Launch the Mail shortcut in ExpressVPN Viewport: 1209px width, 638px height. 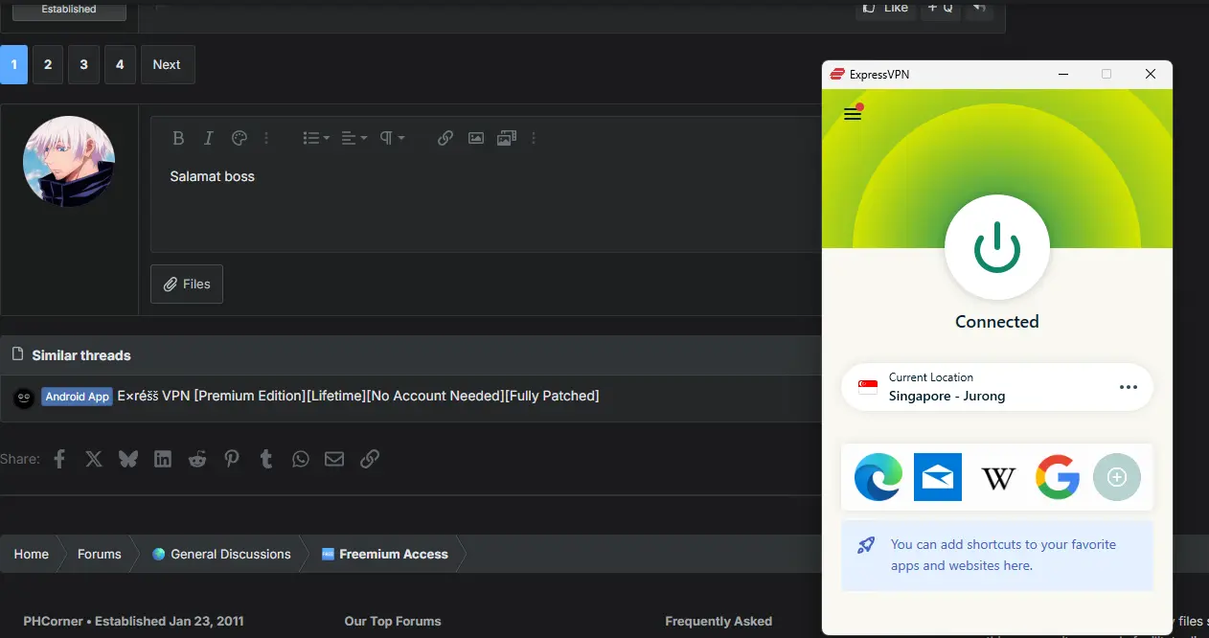point(938,476)
